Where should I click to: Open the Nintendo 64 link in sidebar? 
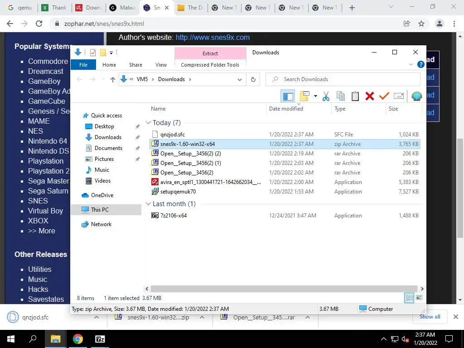[x=47, y=141]
